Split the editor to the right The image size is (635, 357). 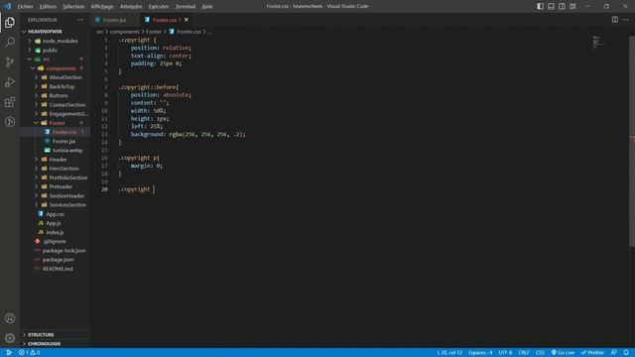615,20
